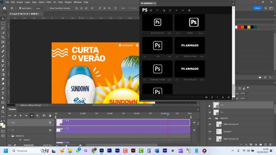Viewport: 276px width, 155px height.
Task: Split the clip at the playhead with scissors
Action: 44,115
